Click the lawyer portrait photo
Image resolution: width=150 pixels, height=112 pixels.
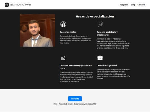[37, 30]
